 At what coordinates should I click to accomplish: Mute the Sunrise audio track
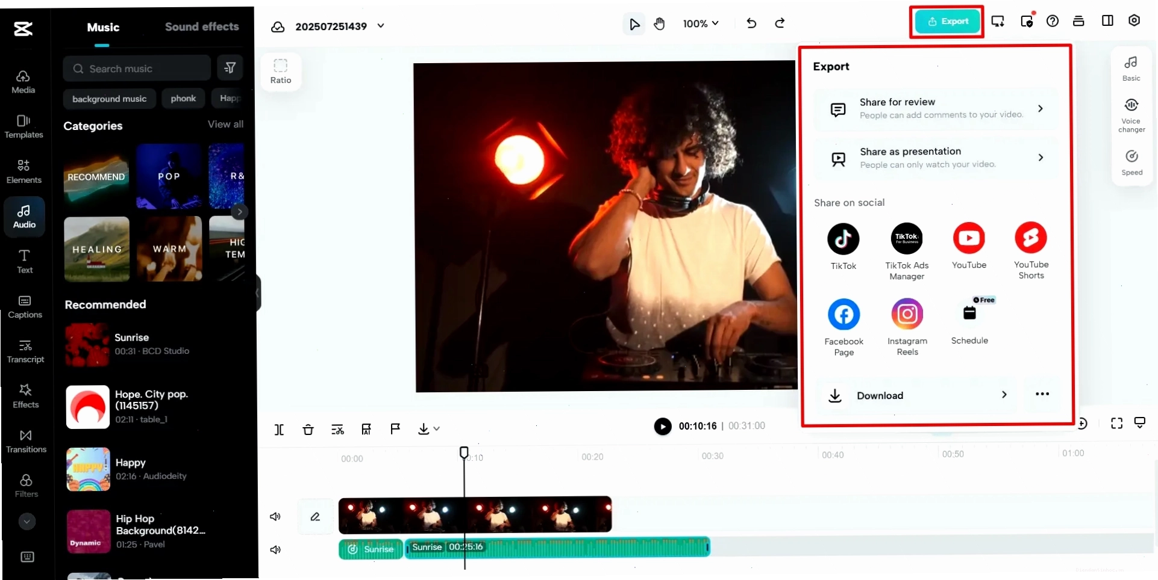(275, 549)
